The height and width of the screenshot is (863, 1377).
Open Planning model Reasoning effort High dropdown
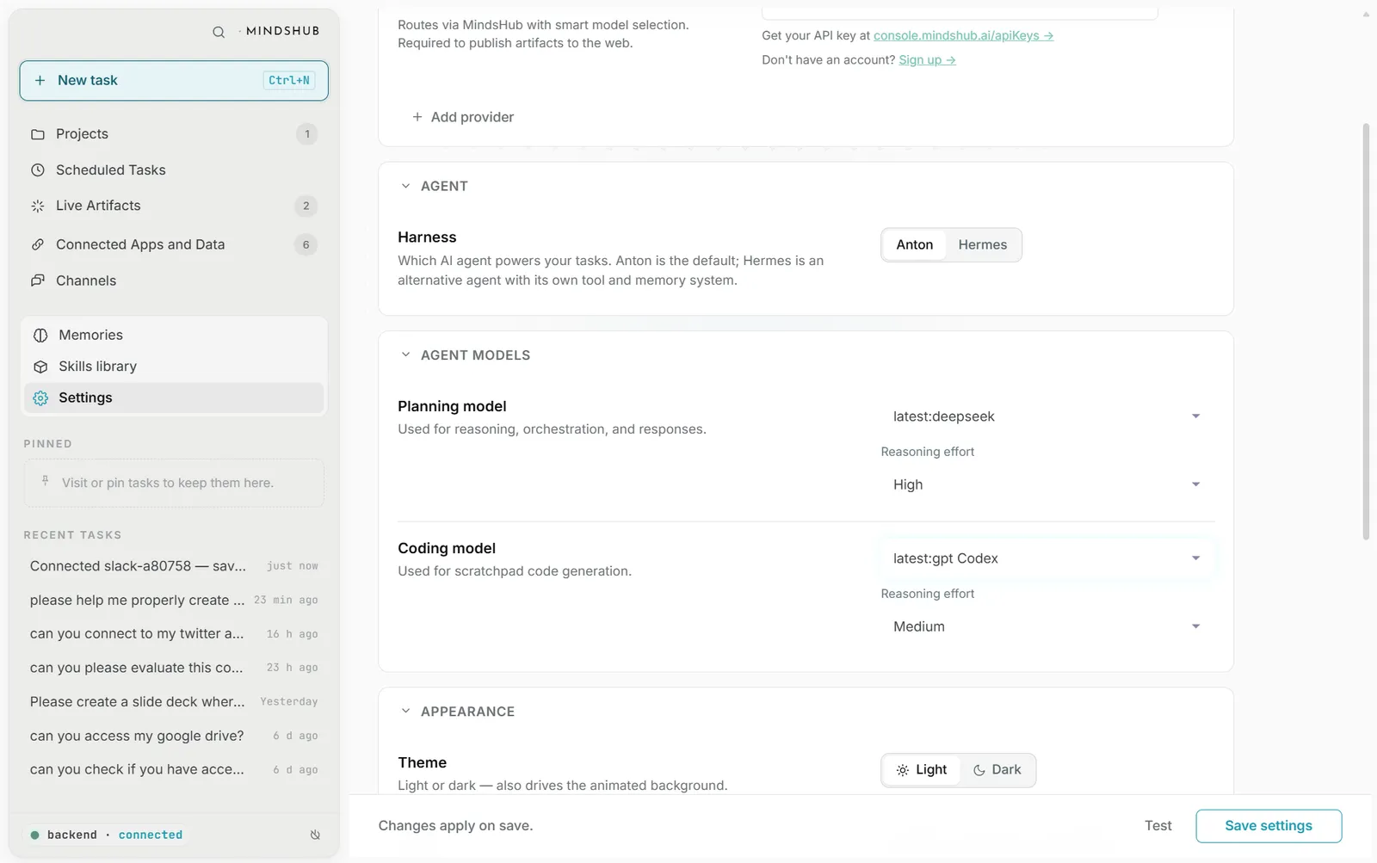tap(1047, 484)
